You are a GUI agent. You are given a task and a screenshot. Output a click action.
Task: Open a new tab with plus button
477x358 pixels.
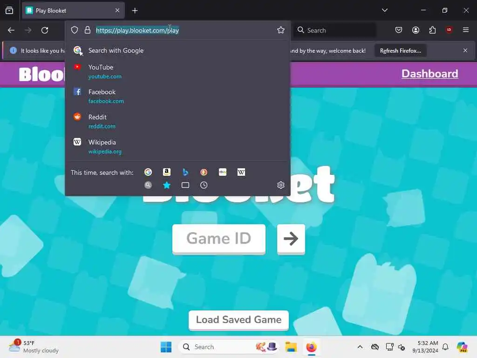click(x=135, y=11)
